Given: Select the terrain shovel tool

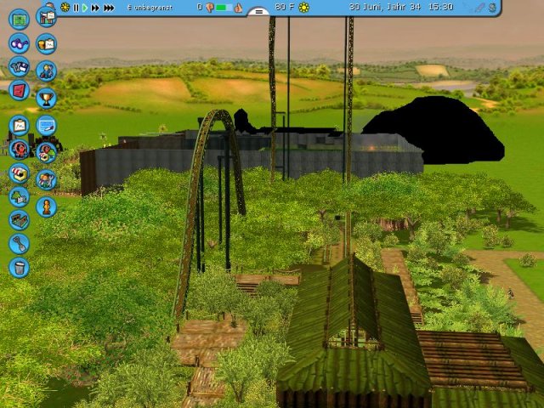Looking at the screenshot, I should click(19, 244).
